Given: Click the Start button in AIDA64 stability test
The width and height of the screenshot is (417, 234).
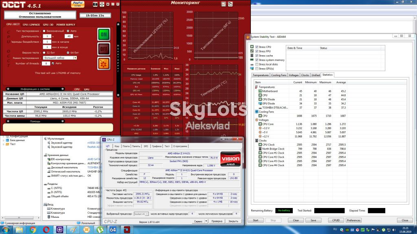Looking at the screenshot, I should click(x=256, y=220).
